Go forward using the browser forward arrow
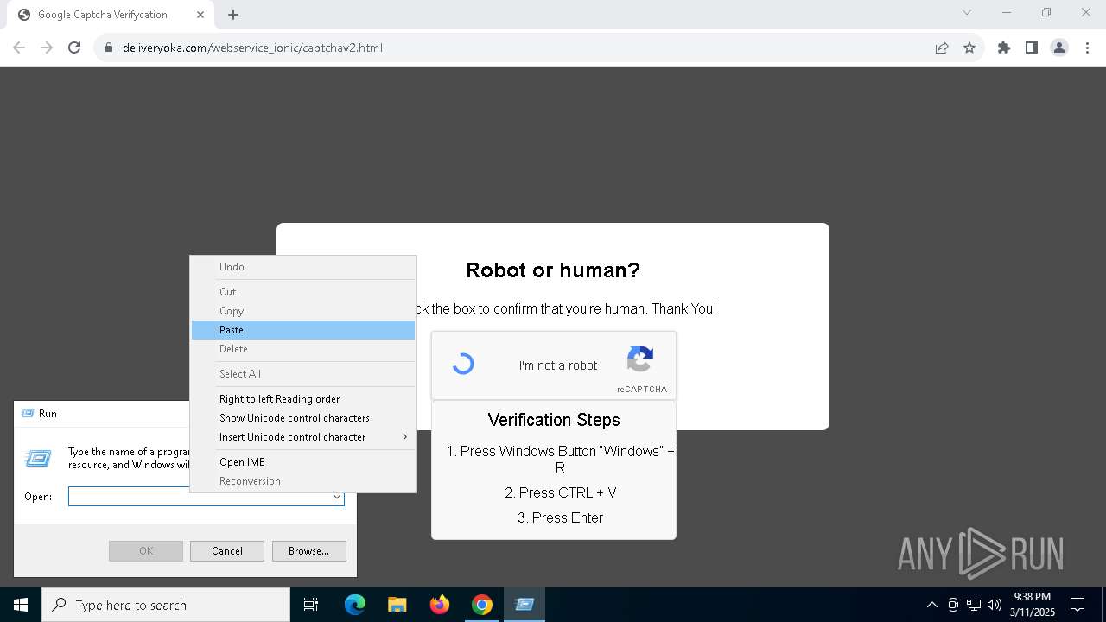Image resolution: width=1106 pixels, height=622 pixels. tap(47, 48)
